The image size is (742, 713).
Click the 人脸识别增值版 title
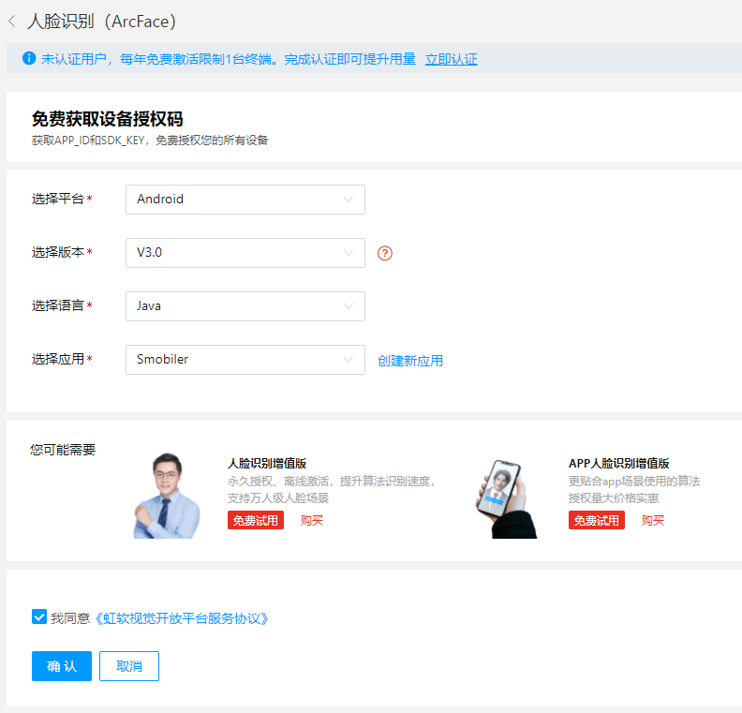[267, 463]
